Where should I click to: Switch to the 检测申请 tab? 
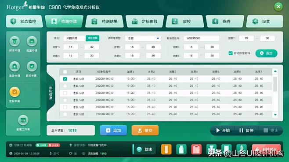pyautogui.click(x=64, y=21)
